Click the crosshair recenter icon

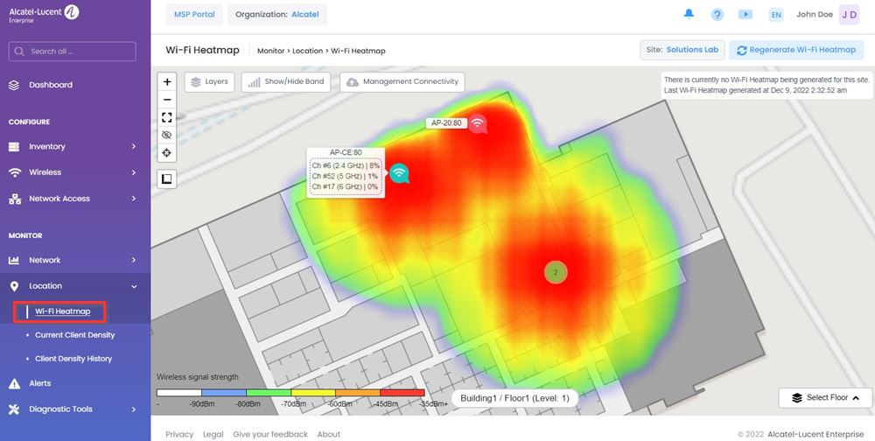[167, 153]
